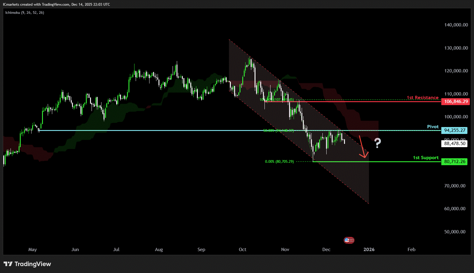Screen dimensions: 474x273
Task: Select the 1st Resistance text label
Action: (x=422, y=98)
